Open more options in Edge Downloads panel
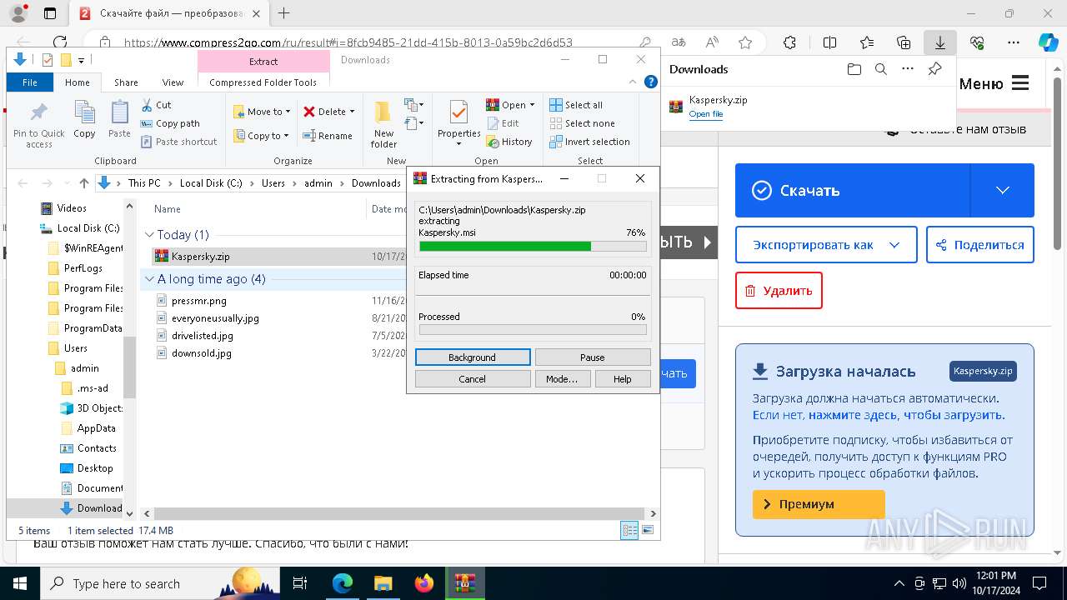This screenshot has width=1067, height=600. (x=908, y=69)
